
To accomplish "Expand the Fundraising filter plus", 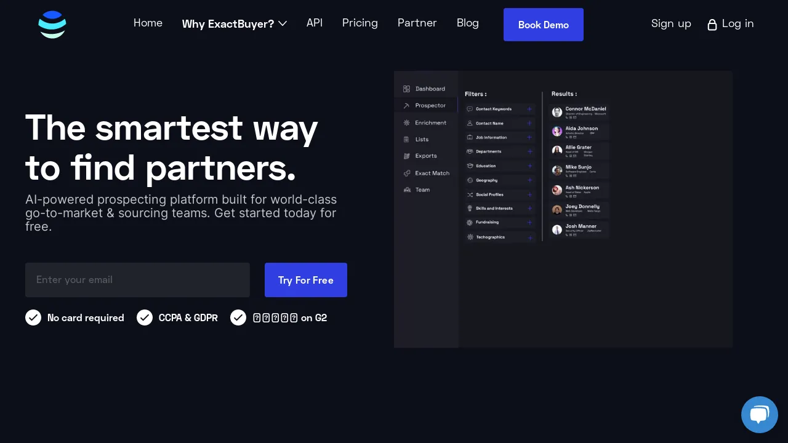I will pyautogui.click(x=529, y=222).
